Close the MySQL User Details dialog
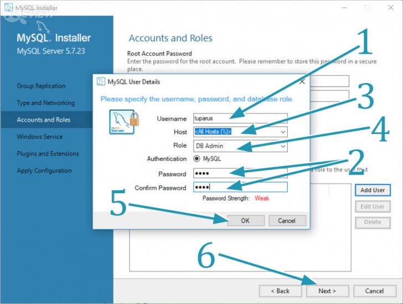The width and height of the screenshot is (403, 304). (x=302, y=81)
